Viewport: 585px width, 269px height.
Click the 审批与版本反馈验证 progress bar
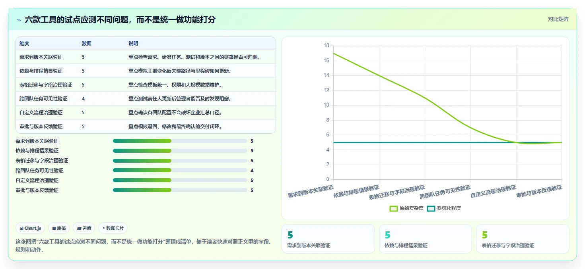click(x=180, y=190)
